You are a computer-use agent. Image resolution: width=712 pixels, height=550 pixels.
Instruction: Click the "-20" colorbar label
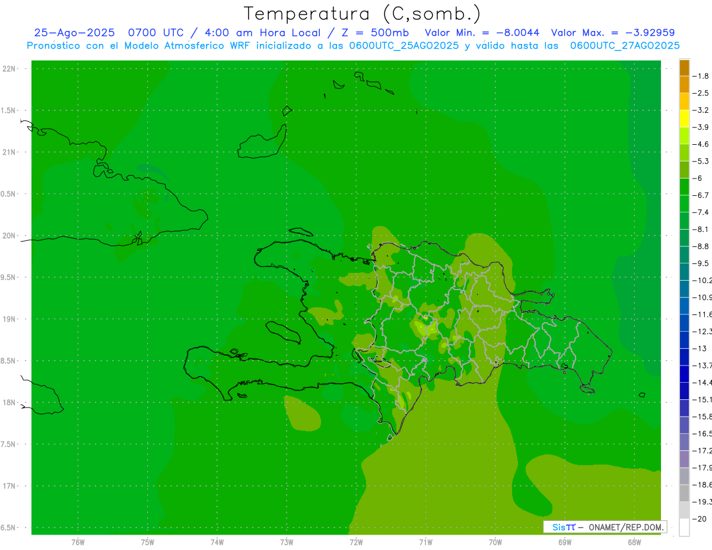point(700,519)
